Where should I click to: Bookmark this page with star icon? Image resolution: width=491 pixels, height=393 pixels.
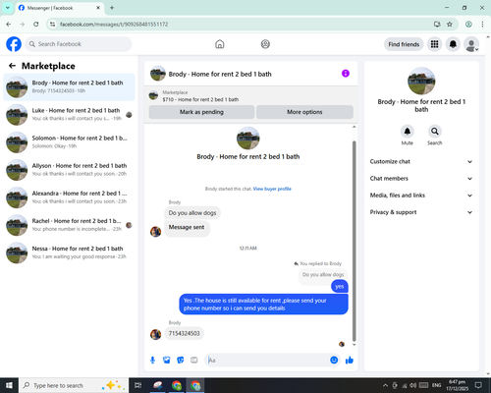(x=450, y=25)
